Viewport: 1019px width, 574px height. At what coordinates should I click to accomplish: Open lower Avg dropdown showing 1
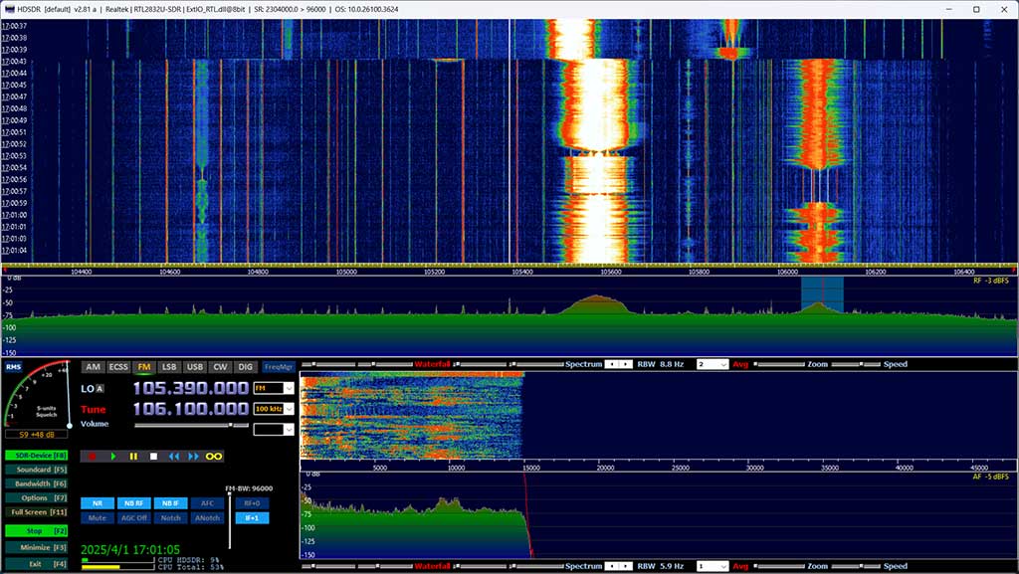click(x=713, y=566)
